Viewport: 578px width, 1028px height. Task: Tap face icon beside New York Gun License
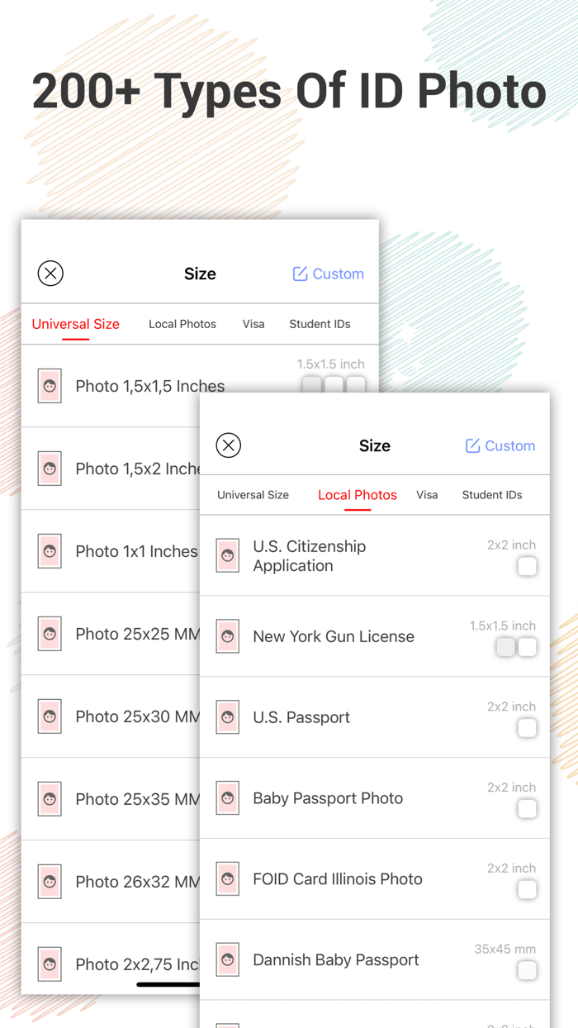[228, 636]
